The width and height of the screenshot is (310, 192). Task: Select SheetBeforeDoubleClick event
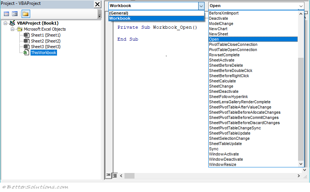coord(253,70)
